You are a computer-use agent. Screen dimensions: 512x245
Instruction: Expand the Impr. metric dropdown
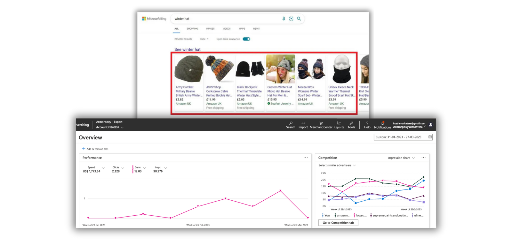(x=165, y=168)
